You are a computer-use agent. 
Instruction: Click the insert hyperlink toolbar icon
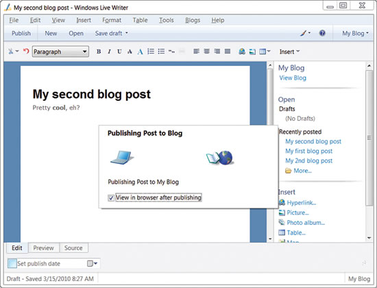click(242, 51)
